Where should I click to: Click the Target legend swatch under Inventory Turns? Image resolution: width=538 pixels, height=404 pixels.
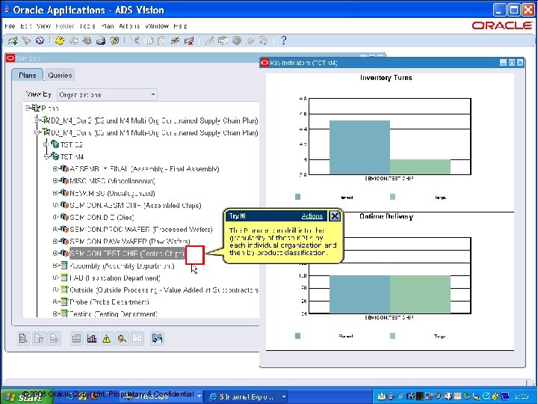392,197
